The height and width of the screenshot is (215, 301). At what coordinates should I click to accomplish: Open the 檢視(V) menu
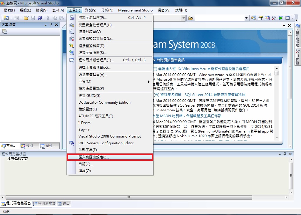tap(42, 10)
